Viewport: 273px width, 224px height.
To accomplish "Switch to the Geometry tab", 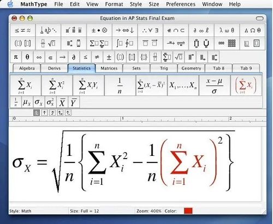I will (191, 68).
